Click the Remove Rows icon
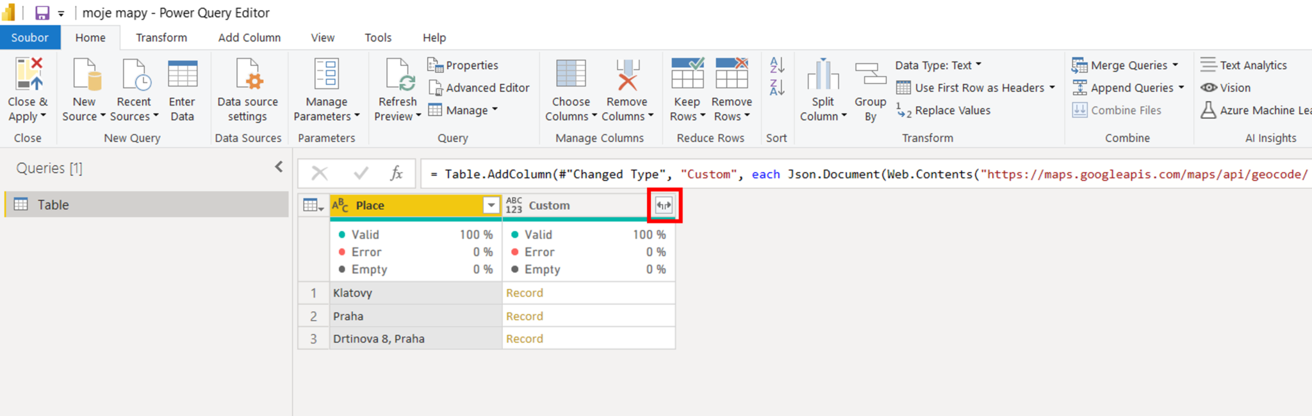Image resolution: width=1312 pixels, height=416 pixels. pyautogui.click(x=732, y=72)
